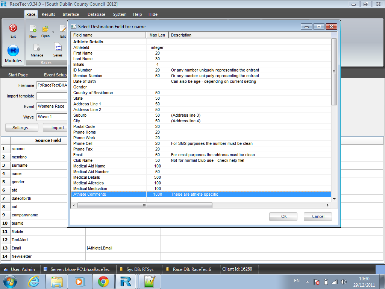This screenshot has width=385, height=289.
Task: Cancel the destination field dialog
Action: coord(318,216)
